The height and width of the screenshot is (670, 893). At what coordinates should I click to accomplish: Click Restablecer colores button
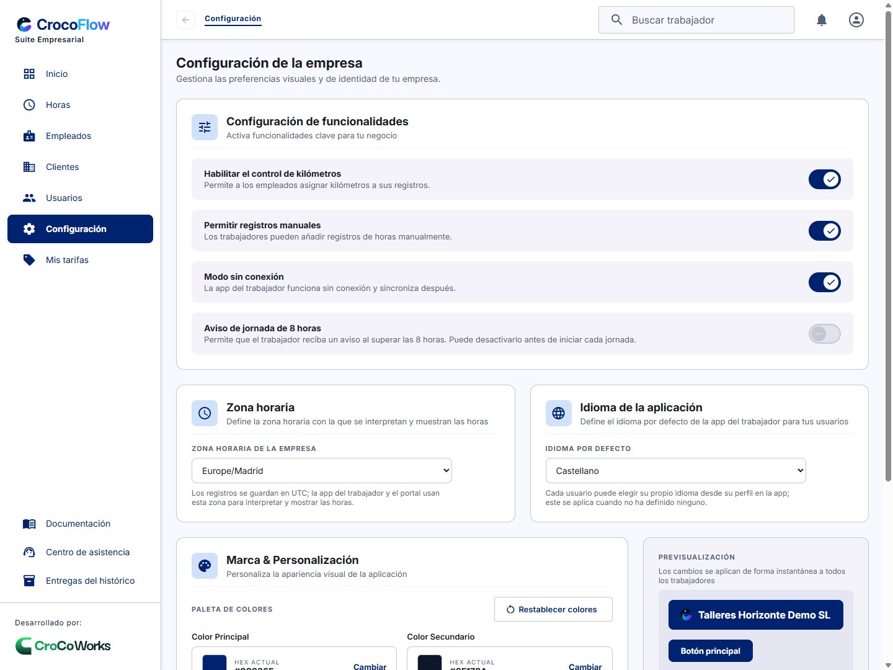553,609
